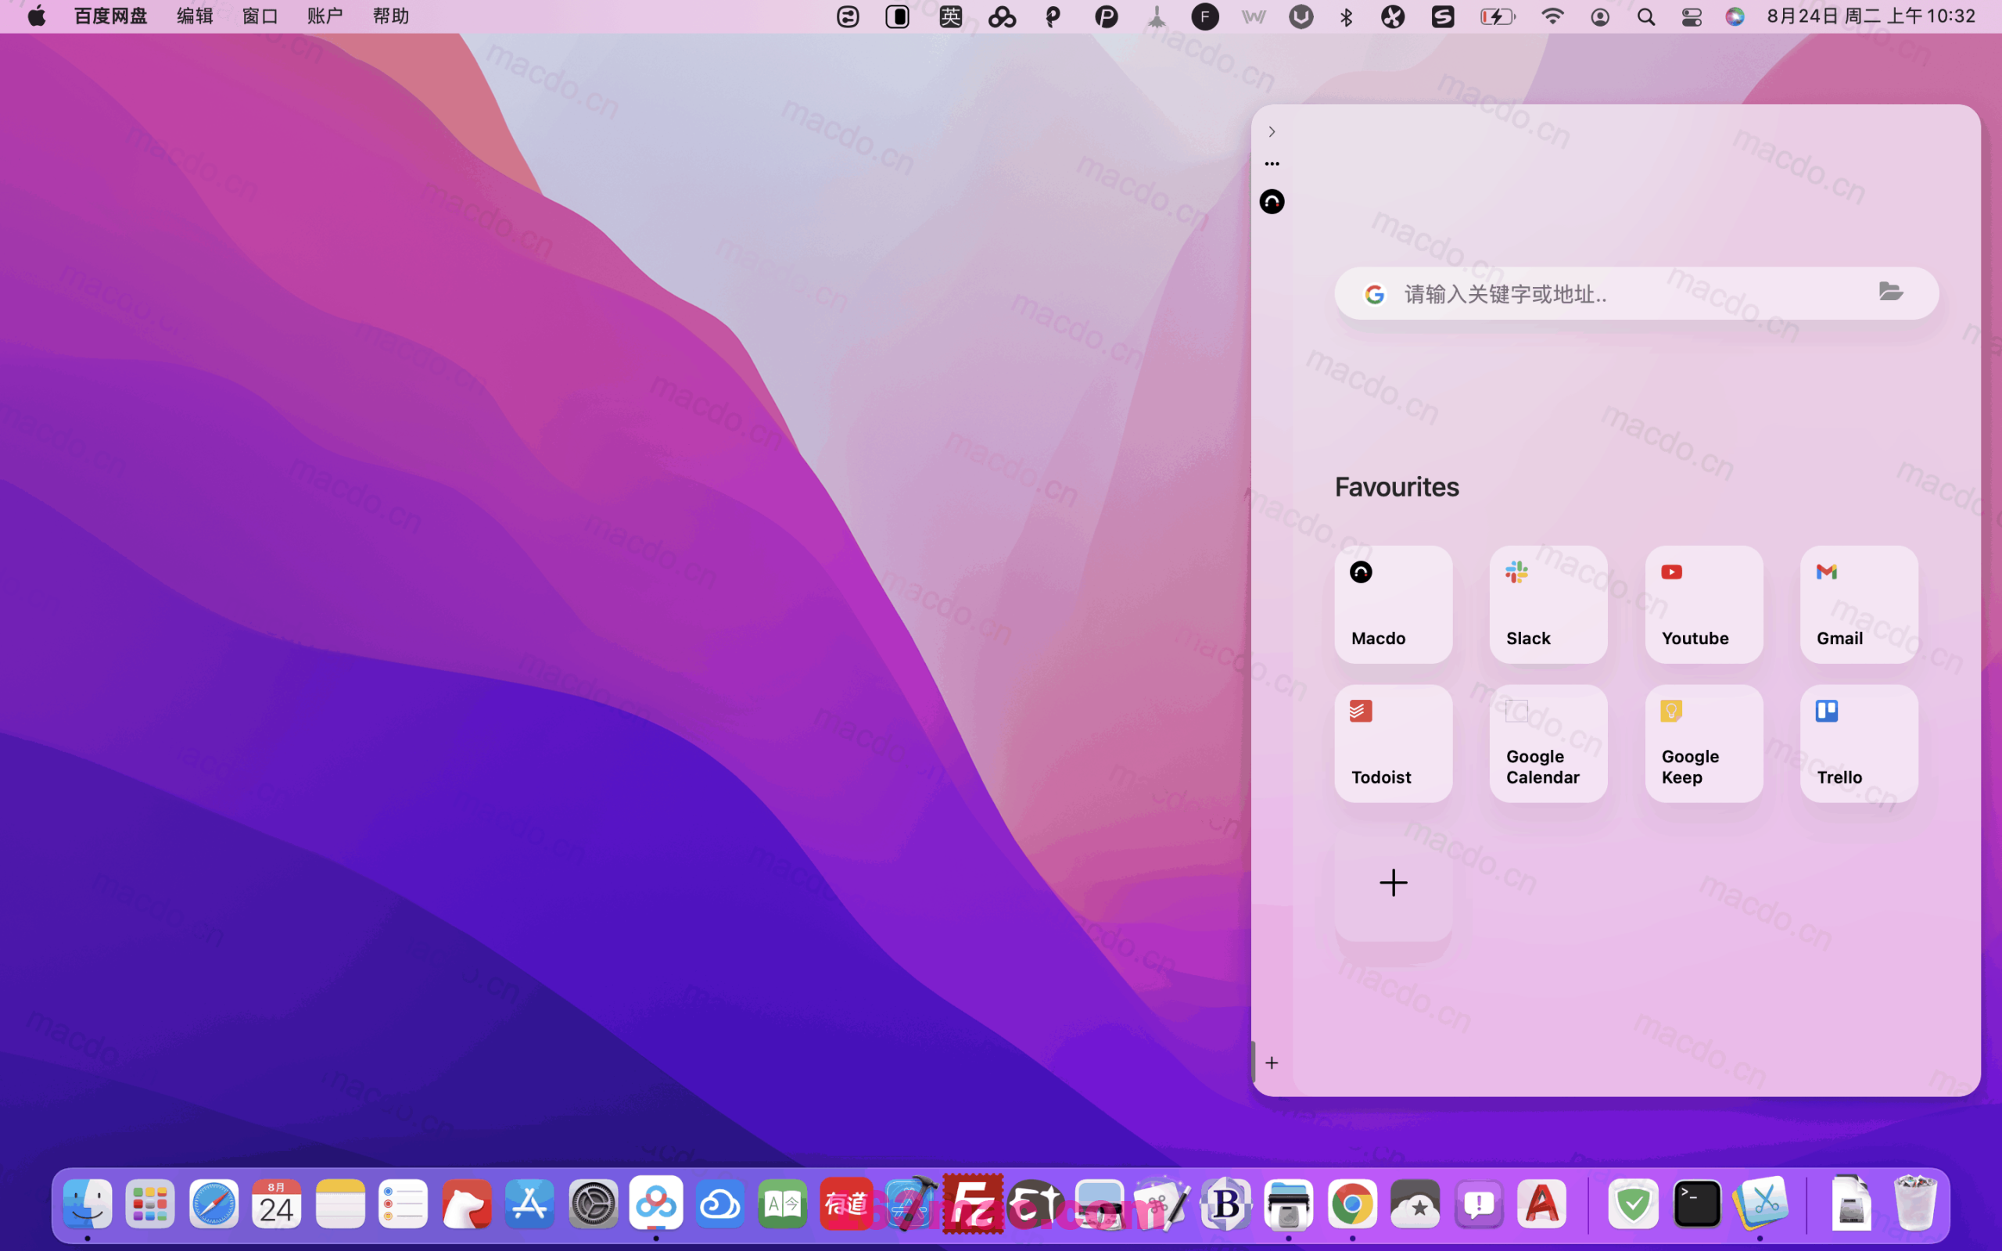The image size is (2002, 1251).
Task: Click the Favourites heading
Action: click(1397, 486)
